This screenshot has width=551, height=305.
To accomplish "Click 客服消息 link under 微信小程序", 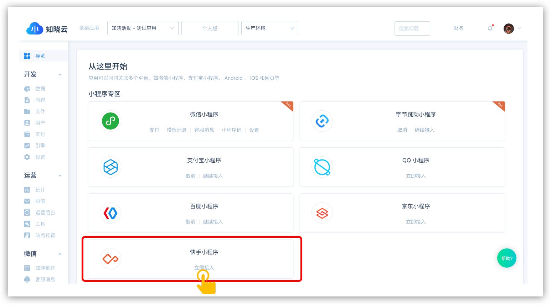I will [x=204, y=130].
